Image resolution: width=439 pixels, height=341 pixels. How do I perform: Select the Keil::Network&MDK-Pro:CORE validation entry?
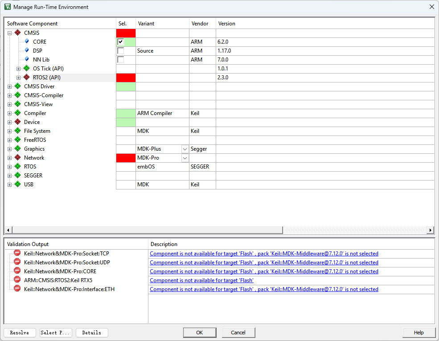pyautogui.click(x=60, y=271)
